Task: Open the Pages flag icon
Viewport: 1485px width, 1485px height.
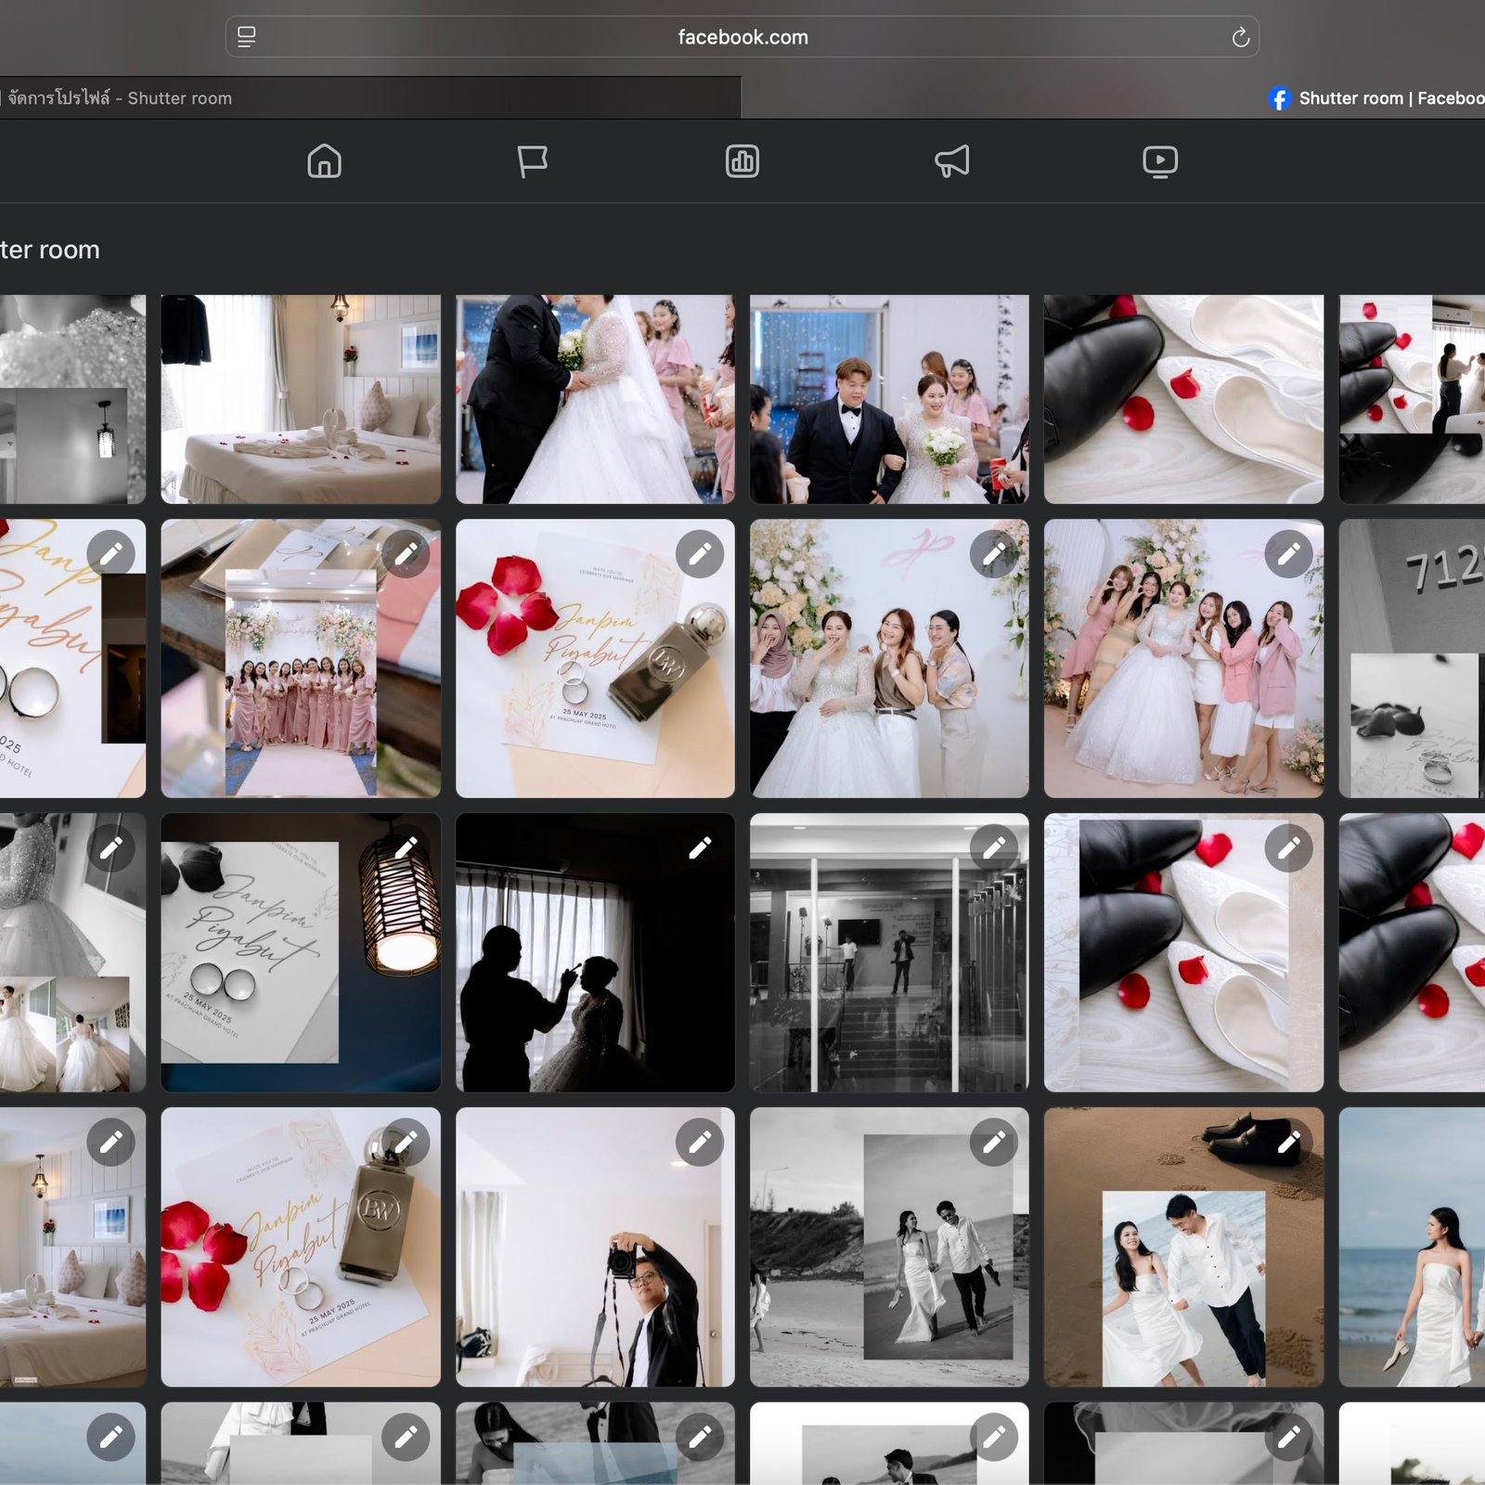Action: (532, 161)
